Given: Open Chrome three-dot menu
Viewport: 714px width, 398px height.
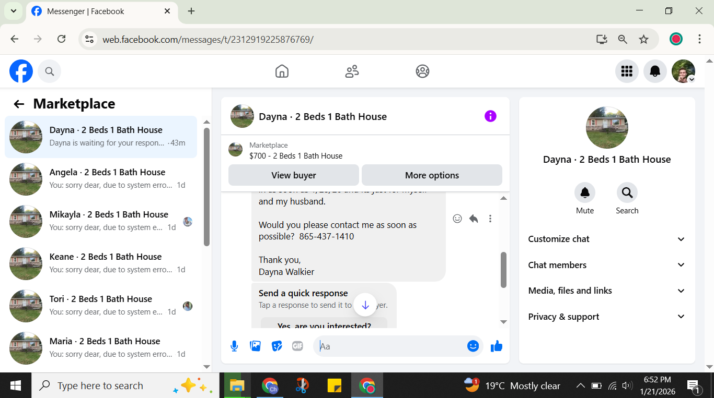Looking at the screenshot, I should 699,39.
